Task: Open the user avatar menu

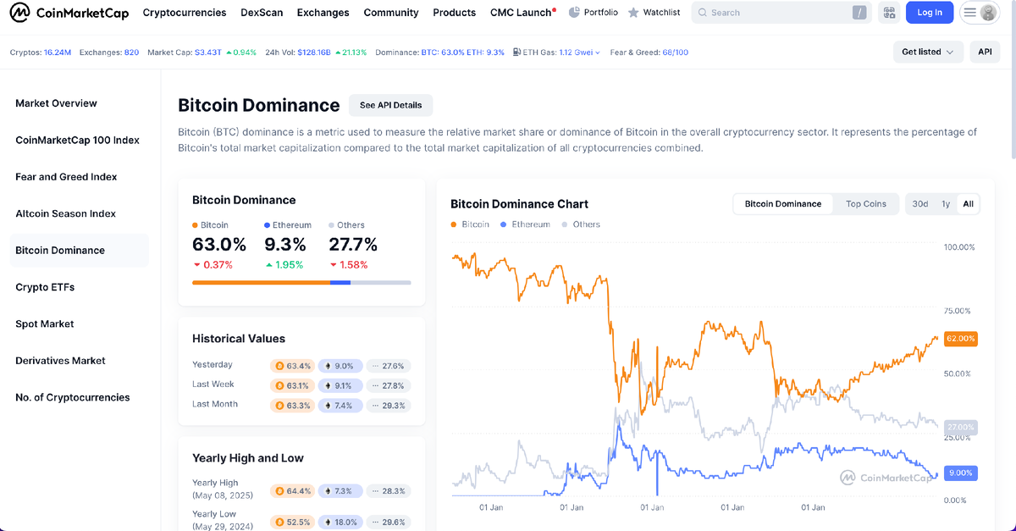Action: pos(988,13)
